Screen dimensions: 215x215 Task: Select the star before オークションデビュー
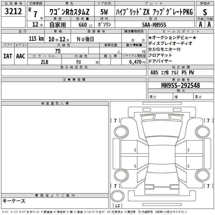coord(150,37)
